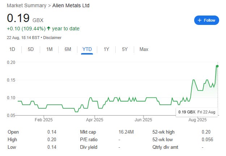Click the Div yield label
Screen dimensions: 226x156
89,147
